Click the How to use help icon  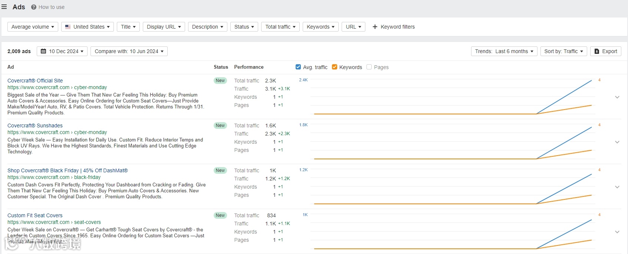(x=34, y=7)
